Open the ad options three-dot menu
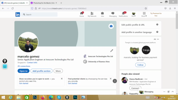 [x=158, y=39]
